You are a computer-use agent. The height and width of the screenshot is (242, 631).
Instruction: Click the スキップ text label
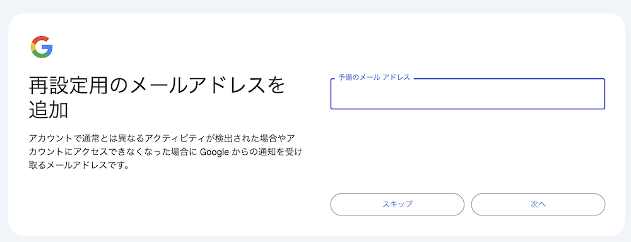(x=397, y=204)
